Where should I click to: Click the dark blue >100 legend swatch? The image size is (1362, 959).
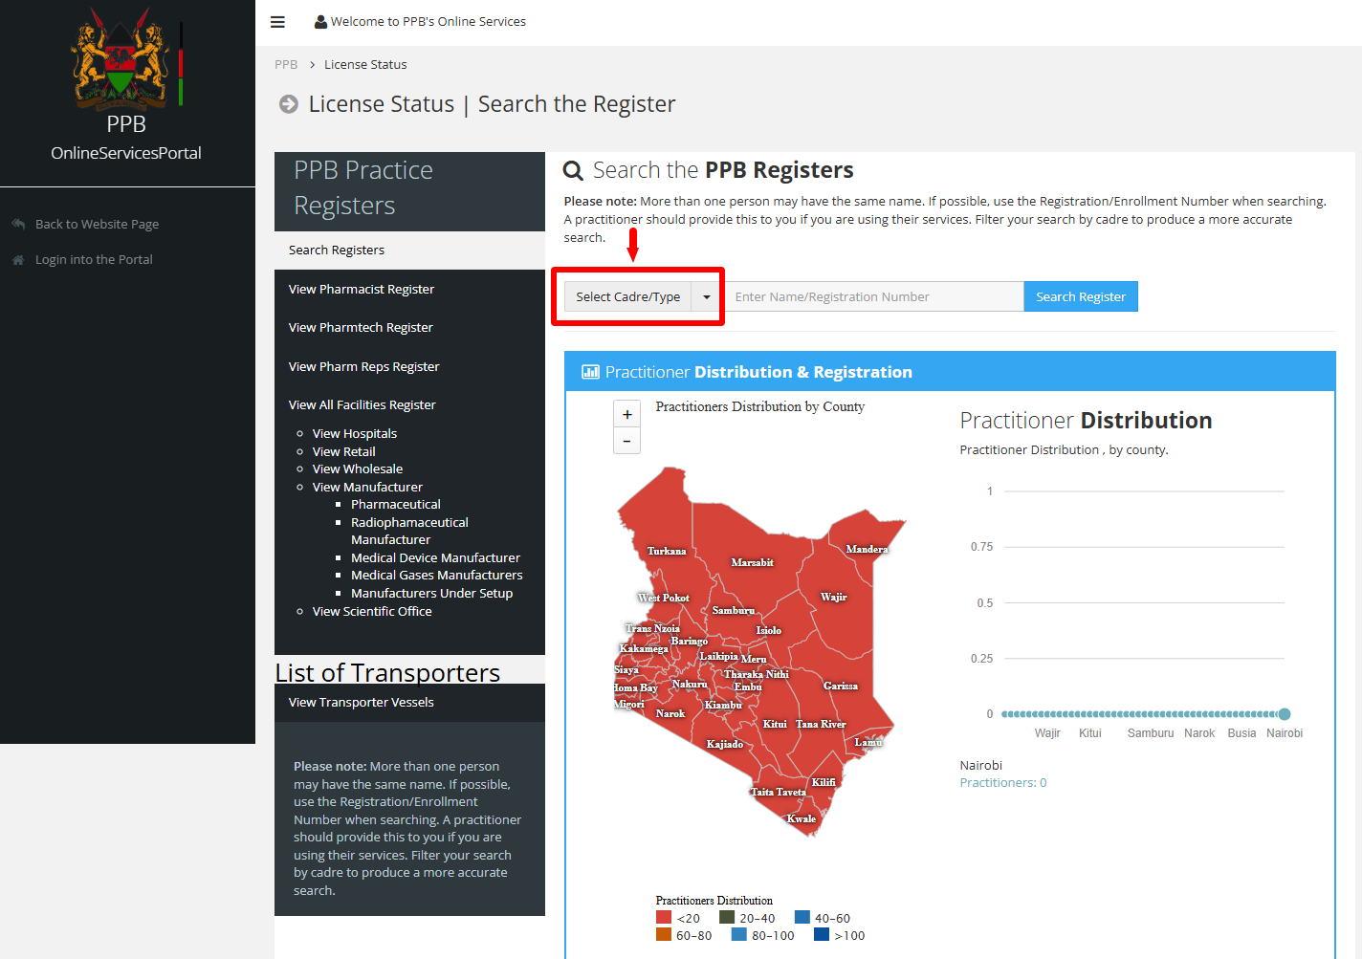[822, 934]
